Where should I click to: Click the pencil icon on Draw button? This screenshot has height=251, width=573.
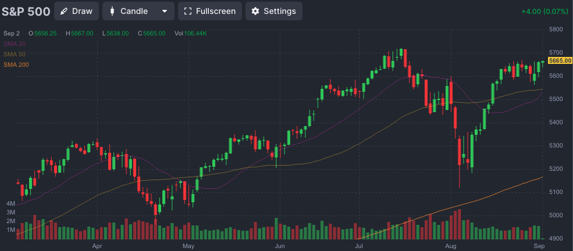(x=63, y=11)
